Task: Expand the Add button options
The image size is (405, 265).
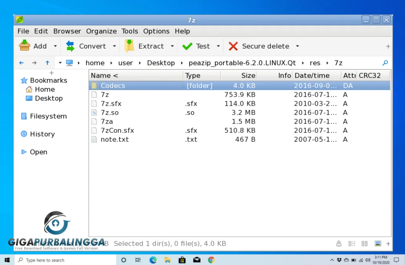Action: (x=55, y=46)
